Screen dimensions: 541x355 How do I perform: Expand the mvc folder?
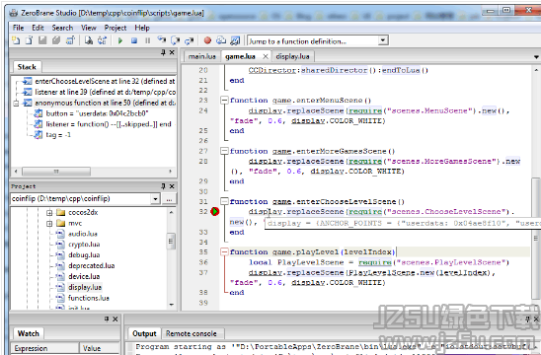49,223
